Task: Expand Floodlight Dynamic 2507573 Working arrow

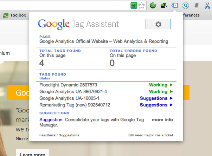Action: pos(171,85)
